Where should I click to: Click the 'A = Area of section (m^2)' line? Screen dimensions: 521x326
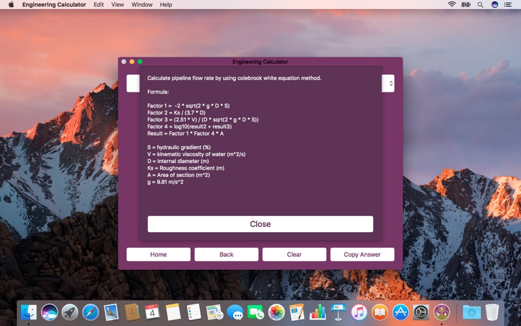[178, 175]
